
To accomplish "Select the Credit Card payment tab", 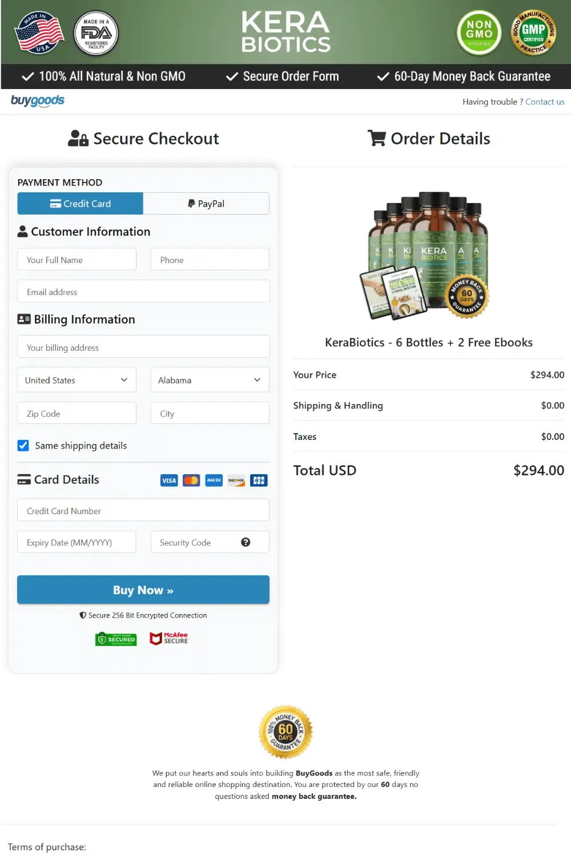I will point(80,203).
